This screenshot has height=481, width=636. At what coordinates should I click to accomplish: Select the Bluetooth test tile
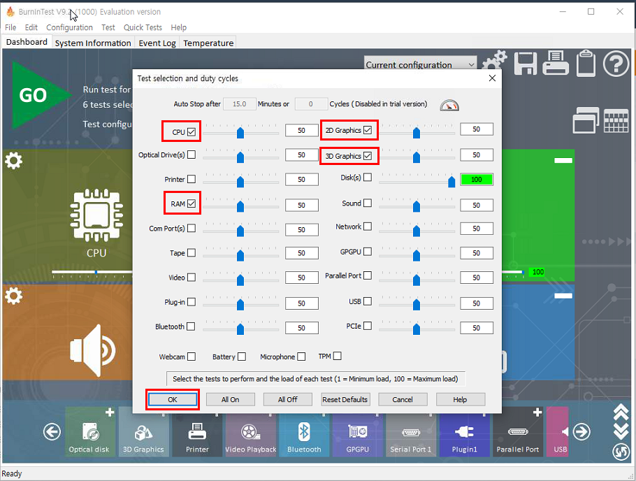pos(304,432)
